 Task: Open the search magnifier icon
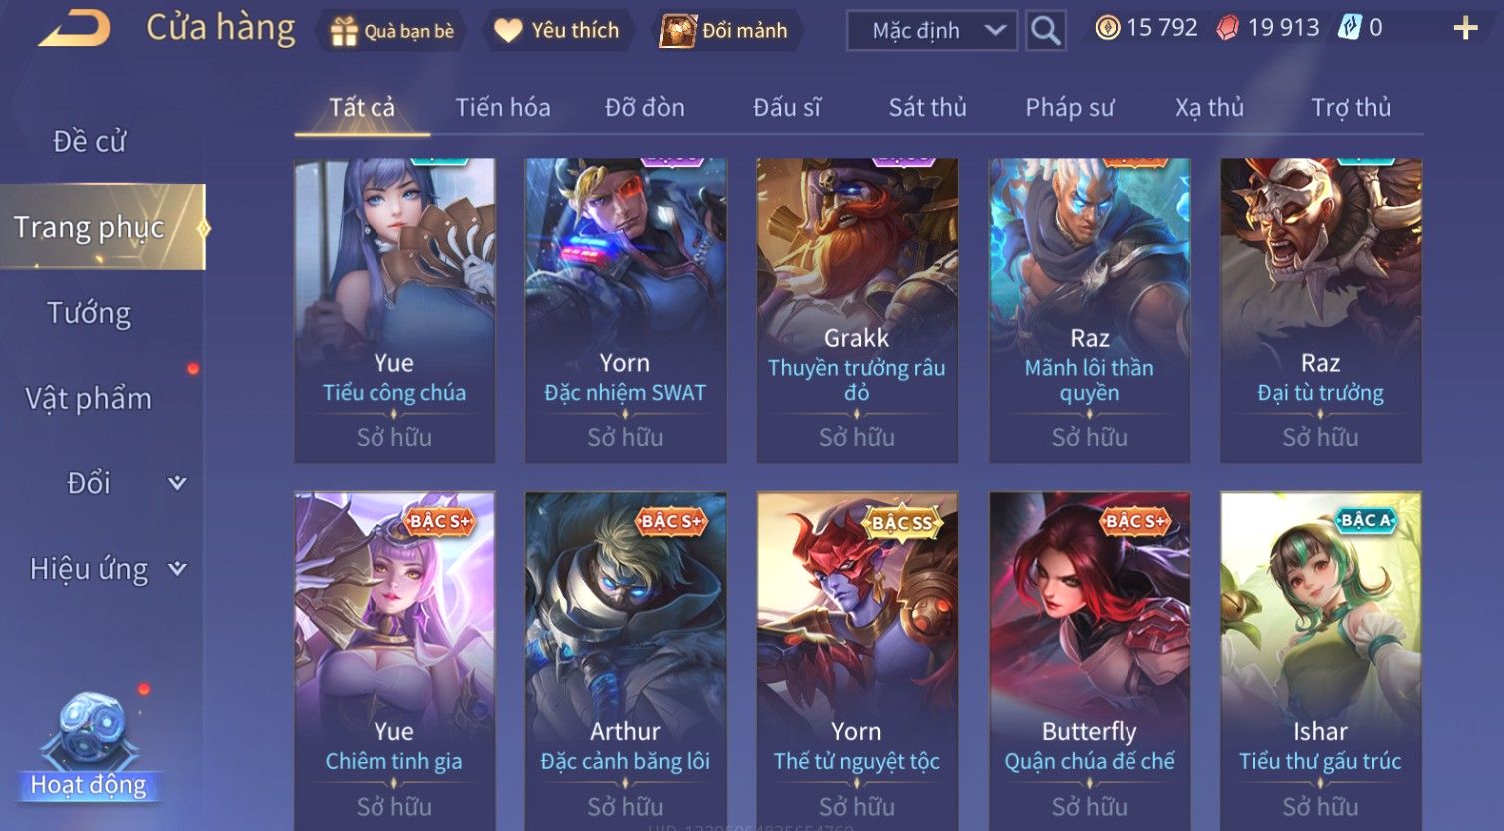1045,31
